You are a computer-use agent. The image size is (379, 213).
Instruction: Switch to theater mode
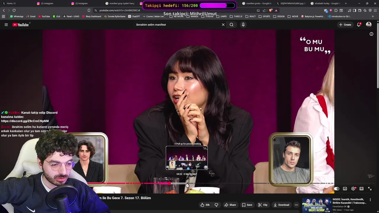(x=362, y=189)
